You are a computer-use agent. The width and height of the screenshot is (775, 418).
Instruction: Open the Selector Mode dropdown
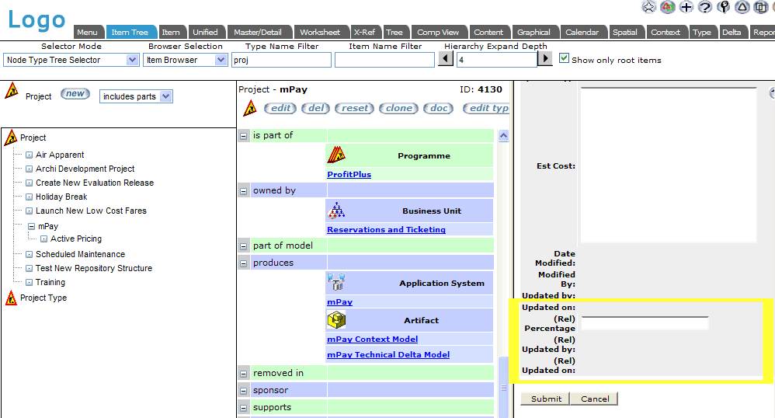click(x=71, y=60)
